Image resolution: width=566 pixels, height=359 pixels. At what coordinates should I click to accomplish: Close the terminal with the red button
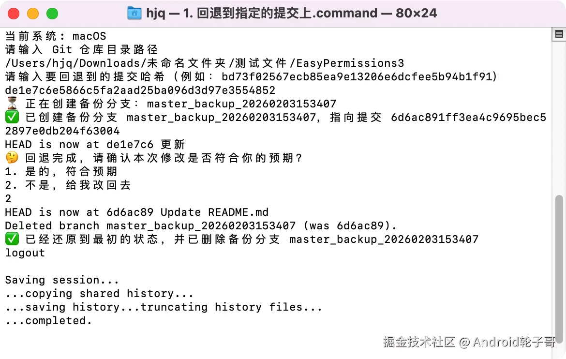(x=14, y=14)
